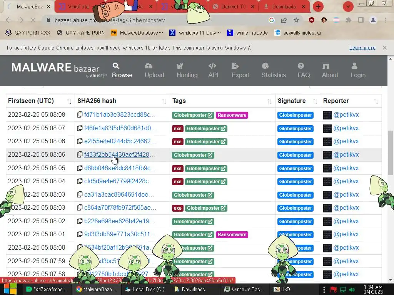This screenshot has width=394, height=295.
Task: Copy hash f46fe1a83f5d560d681d0 with its copy icon
Action: pos(80,128)
